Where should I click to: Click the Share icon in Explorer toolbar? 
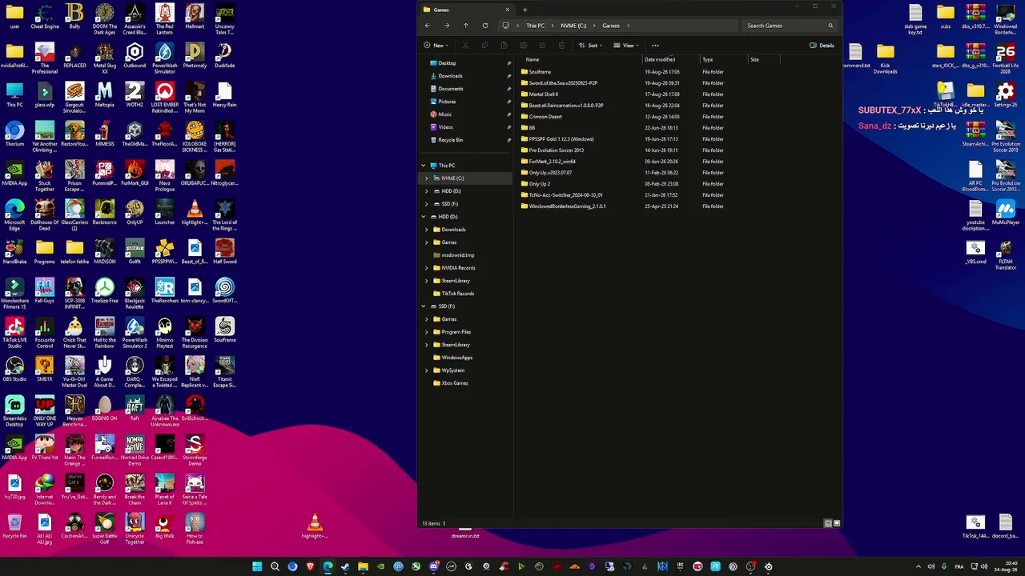[x=542, y=46]
